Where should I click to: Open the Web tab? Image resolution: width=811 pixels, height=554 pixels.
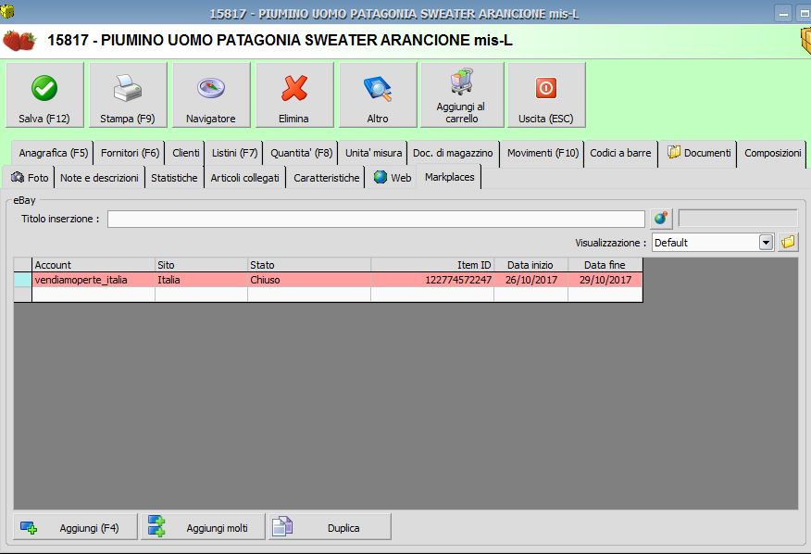click(x=392, y=178)
